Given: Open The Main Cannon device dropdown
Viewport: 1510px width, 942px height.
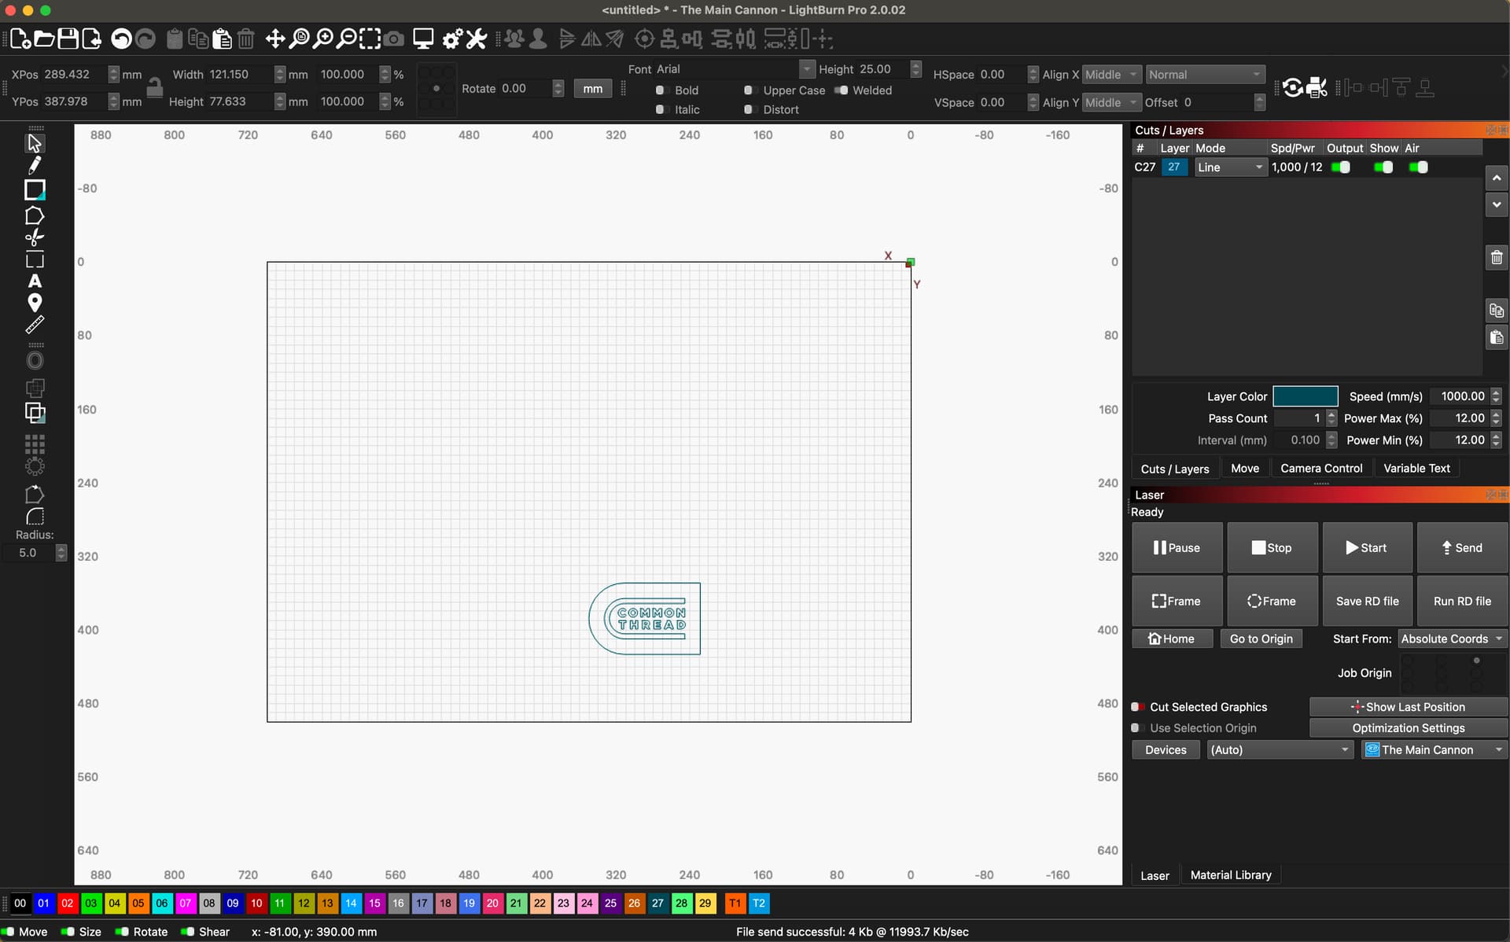Looking at the screenshot, I should [x=1434, y=750].
